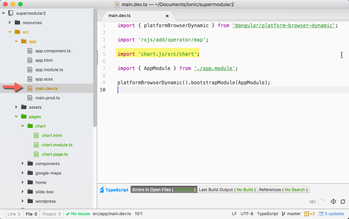Image resolution: width=349 pixels, height=219 pixels.
Task: Click the modified files +2 icon
Action: pyautogui.click(x=307, y=214)
